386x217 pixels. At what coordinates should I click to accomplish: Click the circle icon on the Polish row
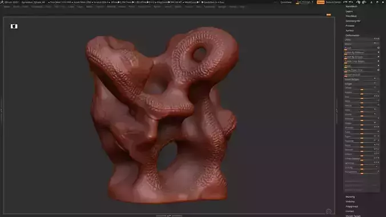378,48
